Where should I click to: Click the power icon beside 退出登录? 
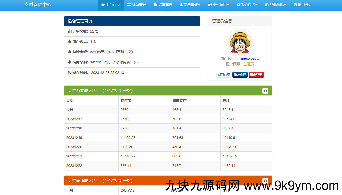[295, 5]
